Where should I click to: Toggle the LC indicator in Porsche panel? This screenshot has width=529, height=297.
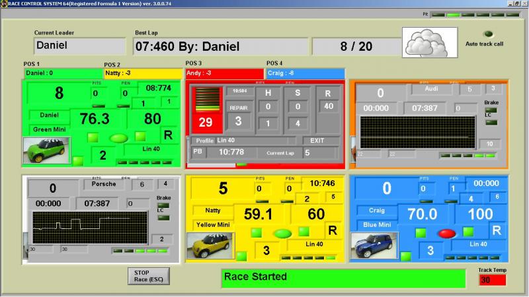(x=163, y=217)
